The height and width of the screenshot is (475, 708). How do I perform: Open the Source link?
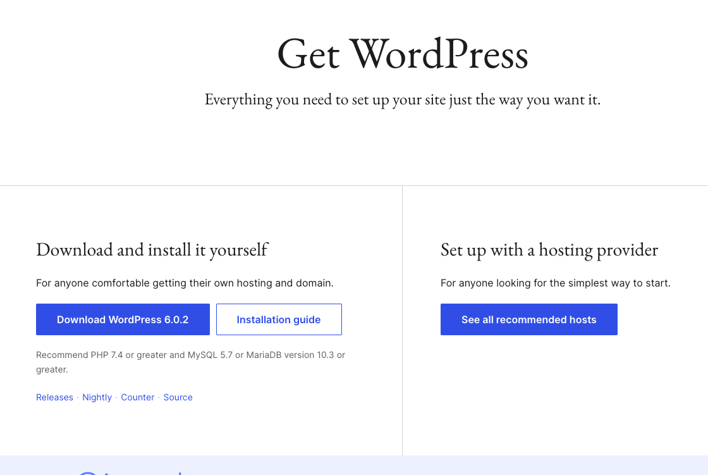[x=178, y=397]
